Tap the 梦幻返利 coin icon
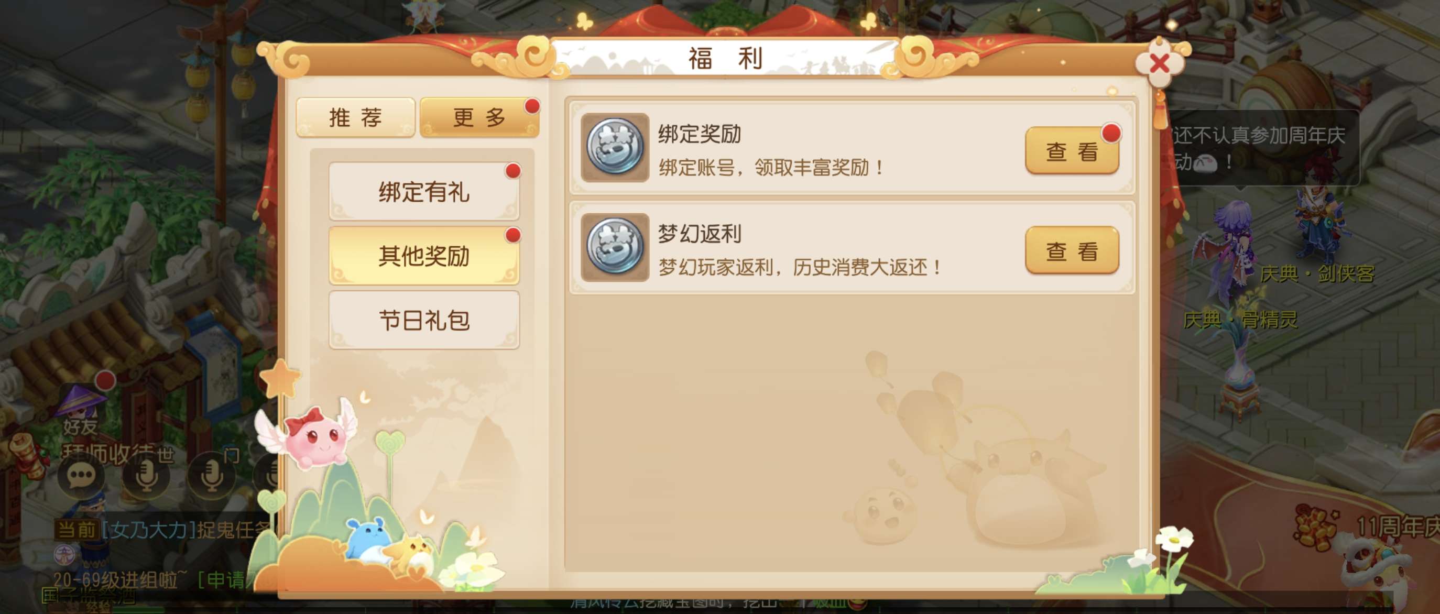Screen dimensions: 1440x614 click(615, 247)
